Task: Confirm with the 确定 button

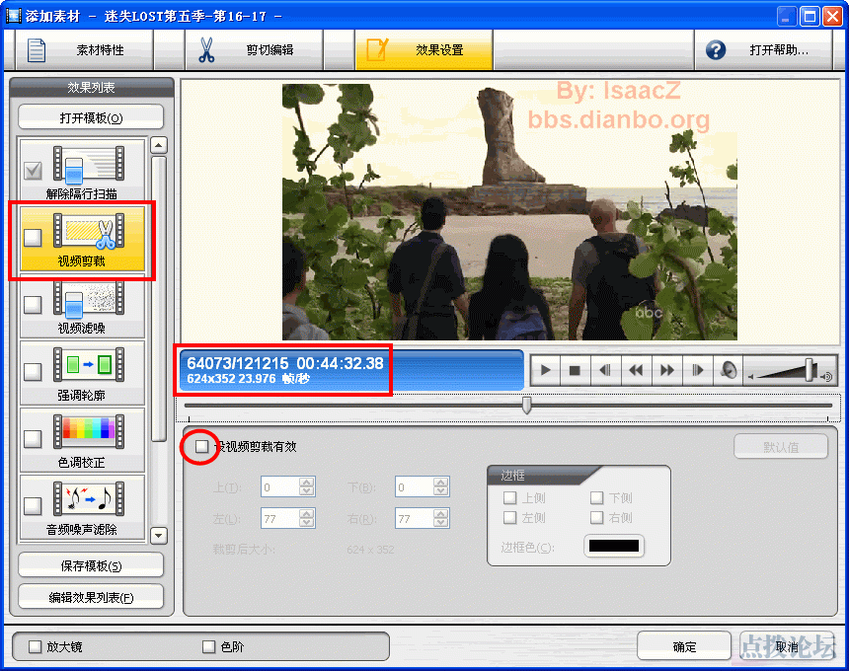Action: pos(684,646)
